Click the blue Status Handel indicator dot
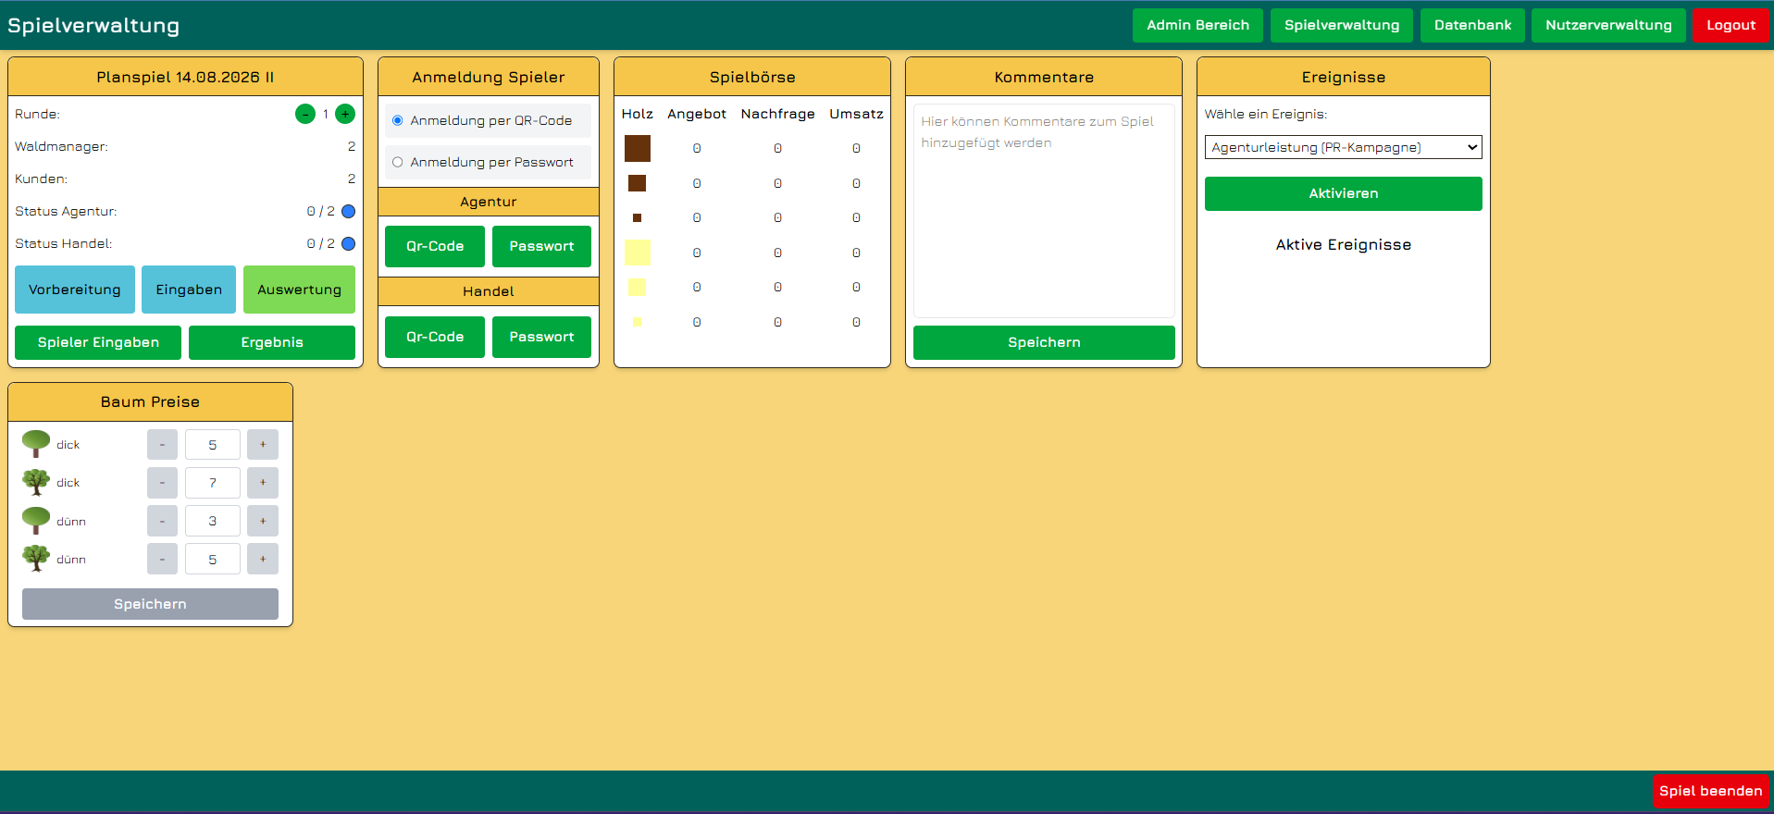1774x814 pixels. (x=349, y=243)
